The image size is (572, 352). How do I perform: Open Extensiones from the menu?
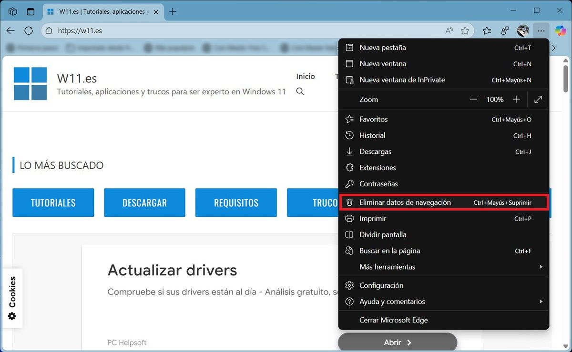(444, 168)
